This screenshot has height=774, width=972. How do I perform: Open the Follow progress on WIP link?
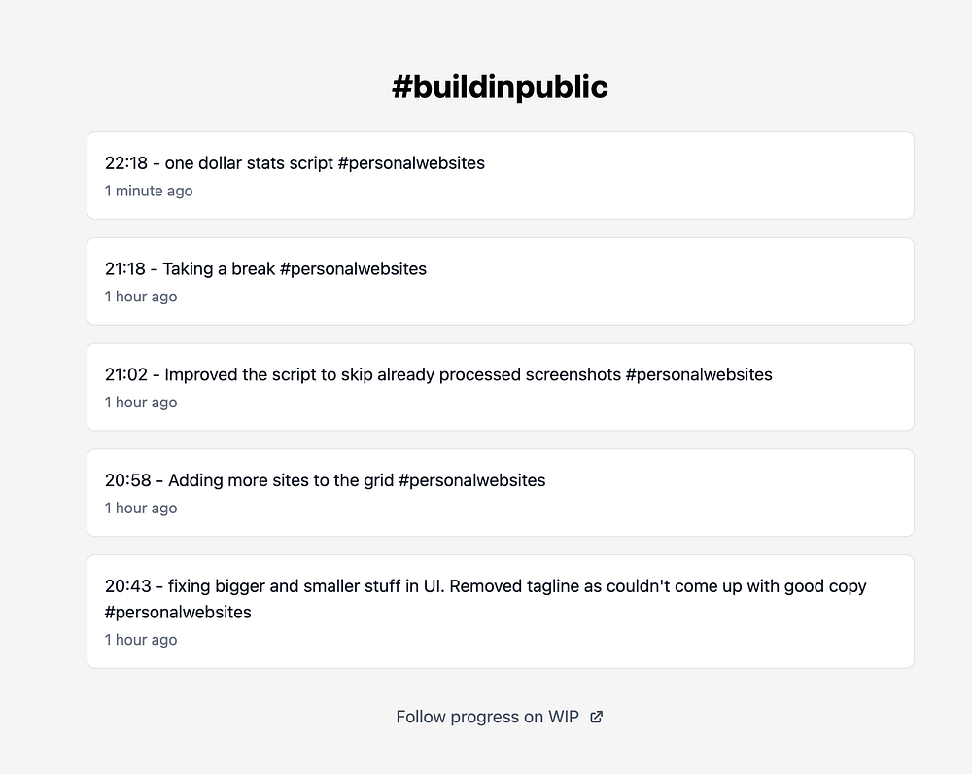pyautogui.click(x=500, y=717)
